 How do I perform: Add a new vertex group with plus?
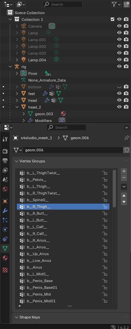click(x=124, y=171)
